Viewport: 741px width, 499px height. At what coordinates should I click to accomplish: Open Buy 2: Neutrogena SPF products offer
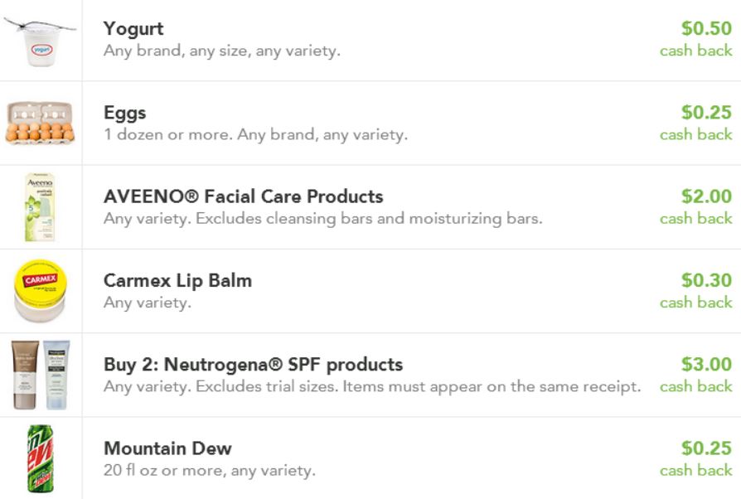pyautogui.click(x=253, y=364)
